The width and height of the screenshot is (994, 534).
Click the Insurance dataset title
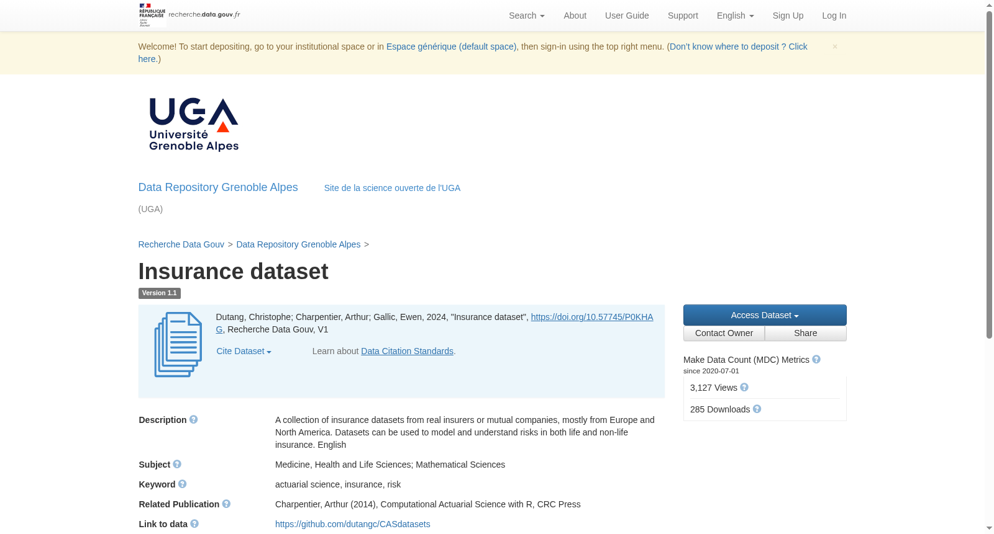pyautogui.click(x=233, y=272)
